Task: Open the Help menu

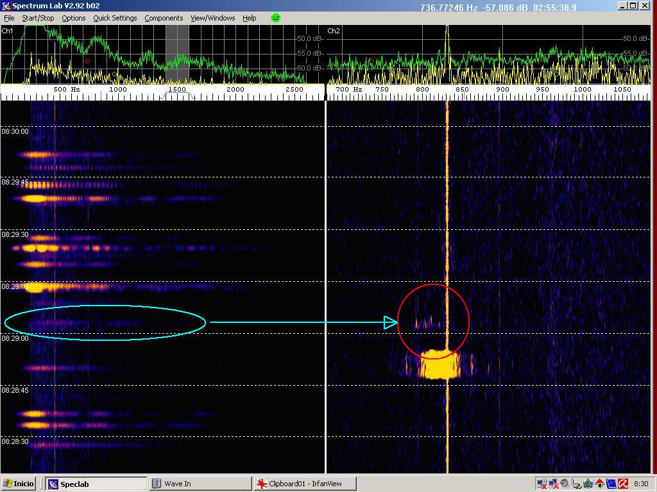Action: tap(250, 18)
